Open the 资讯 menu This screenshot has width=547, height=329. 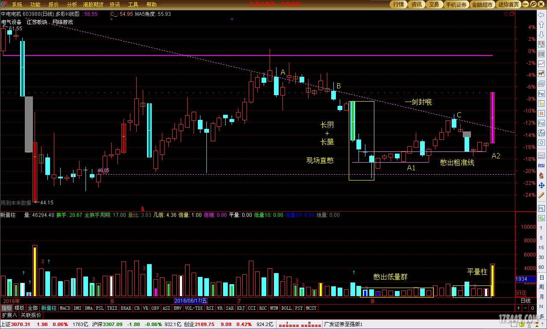pos(115,4)
